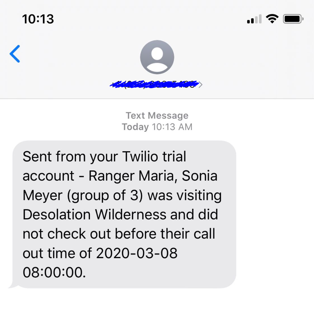Tap the blue back chevron
This screenshot has height=311, width=314.
(15, 54)
